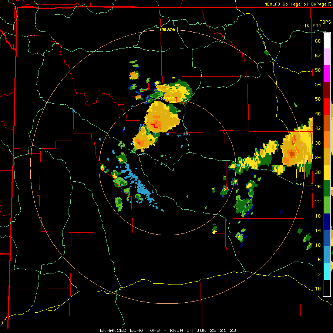Click the '50 NMI' range ring label
The height and width of the screenshot is (333, 333).
click(167, 98)
